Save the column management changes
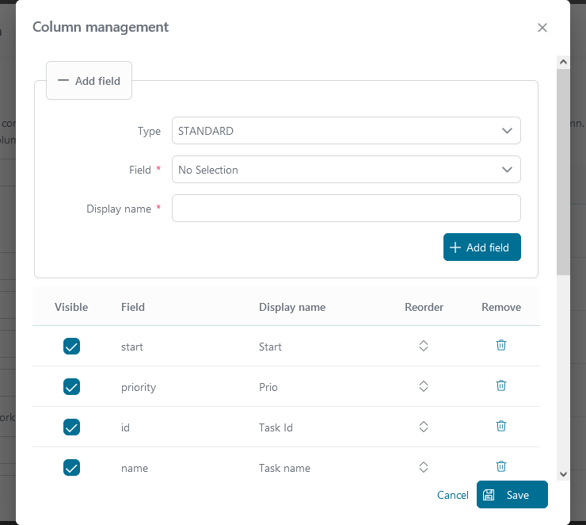586x525 pixels. [x=512, y=495]
